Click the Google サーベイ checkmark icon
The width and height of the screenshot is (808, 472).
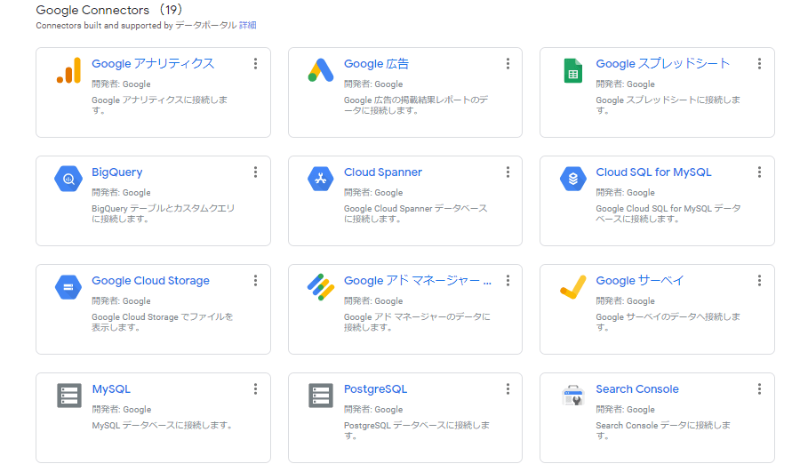tap(573, 287)
